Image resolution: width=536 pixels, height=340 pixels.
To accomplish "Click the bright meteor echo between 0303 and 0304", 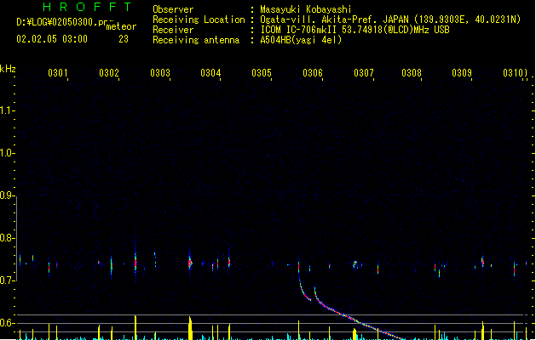I will (190, 263).
